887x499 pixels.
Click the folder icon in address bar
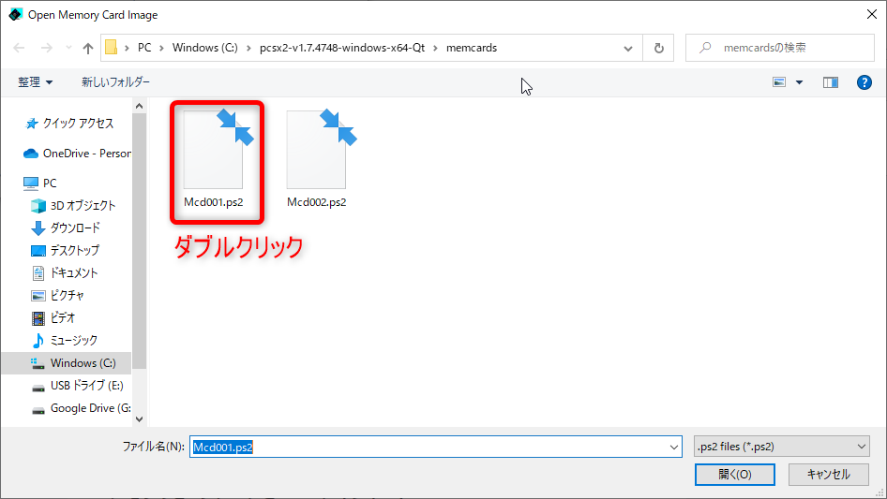click(112, 48)
